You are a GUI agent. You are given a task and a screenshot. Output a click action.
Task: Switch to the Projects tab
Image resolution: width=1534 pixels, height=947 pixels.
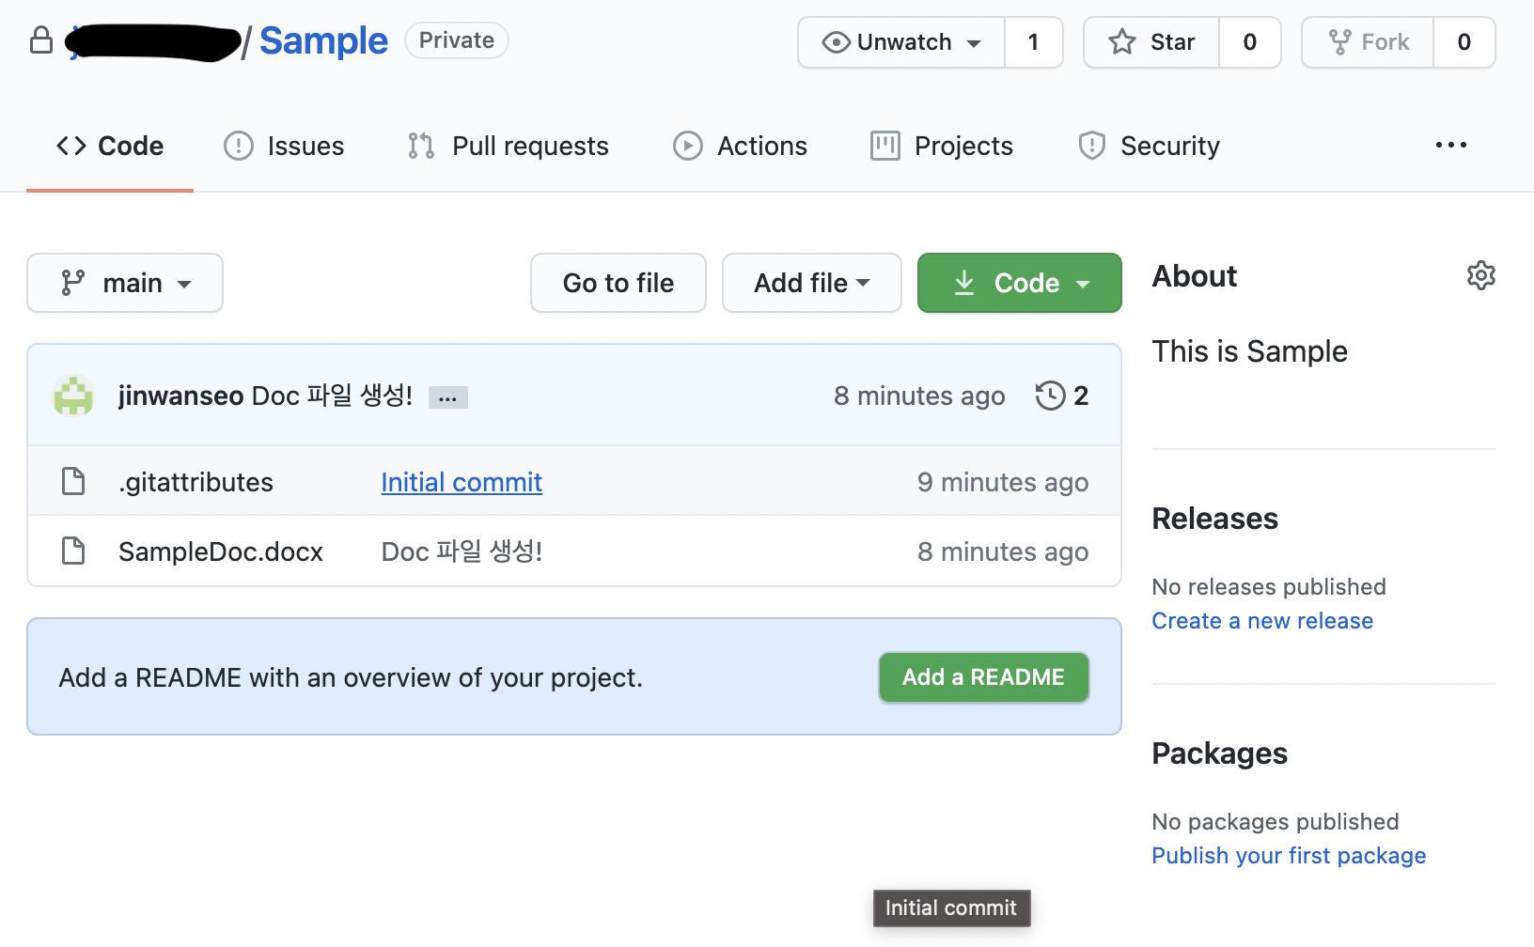tap(942, 146)
